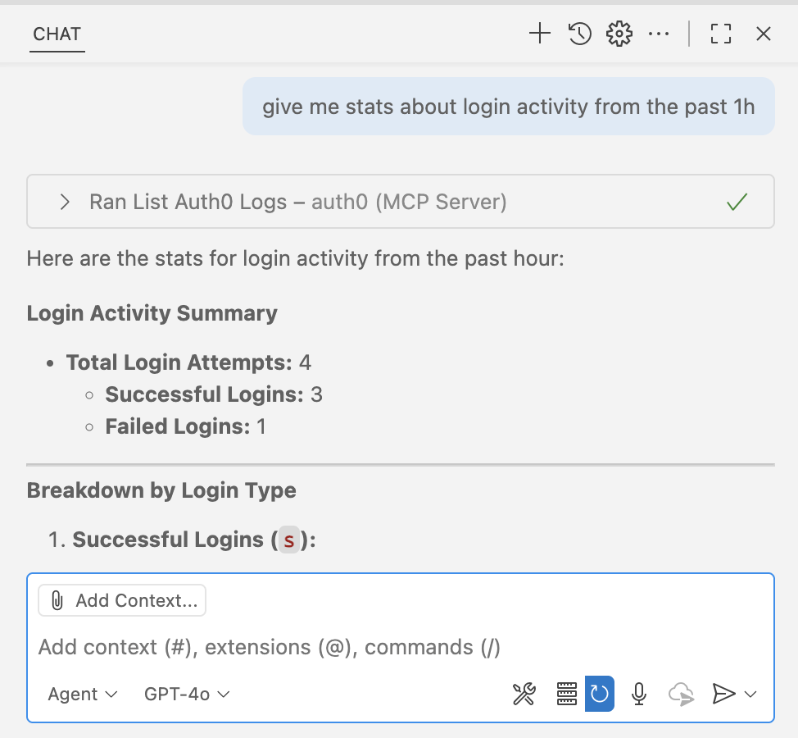The height and width of the screenshot is (738, 798).
Task: Close the chat panel
Action: coord(764,34)
